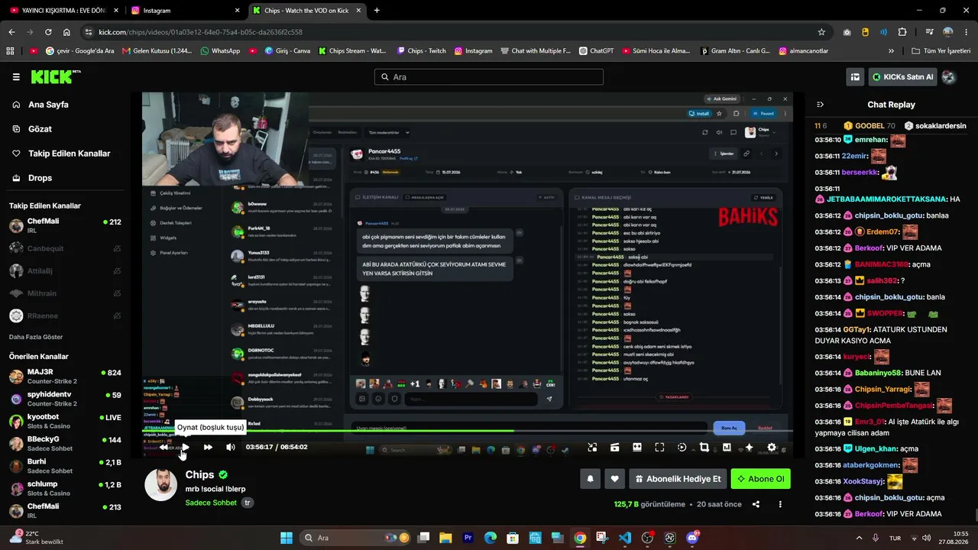Screen dimensions: 978x550
Task: Open the Kick inventory icon beside KICKs button
Action: [x=855, y=76]
